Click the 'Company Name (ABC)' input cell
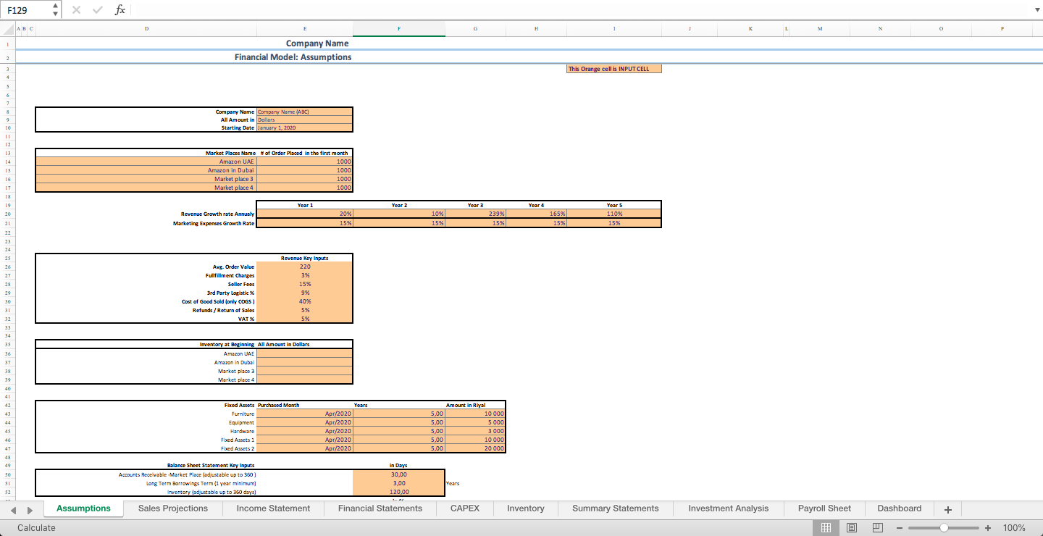 [305, 112]
